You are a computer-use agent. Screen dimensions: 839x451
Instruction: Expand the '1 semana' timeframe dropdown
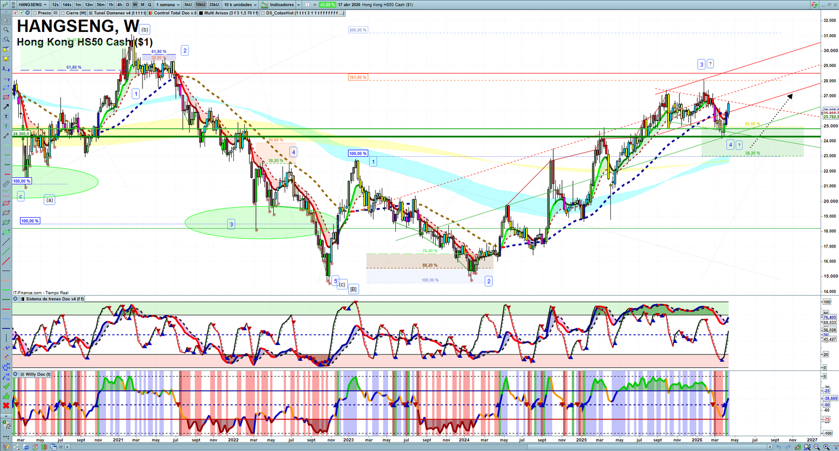click(168, 5)
